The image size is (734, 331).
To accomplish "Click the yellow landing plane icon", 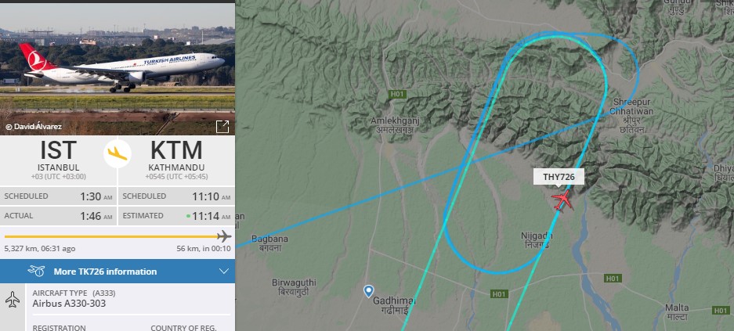I will [118, 154].
